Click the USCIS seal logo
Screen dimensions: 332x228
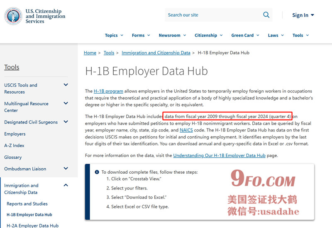tap(13, 16)
